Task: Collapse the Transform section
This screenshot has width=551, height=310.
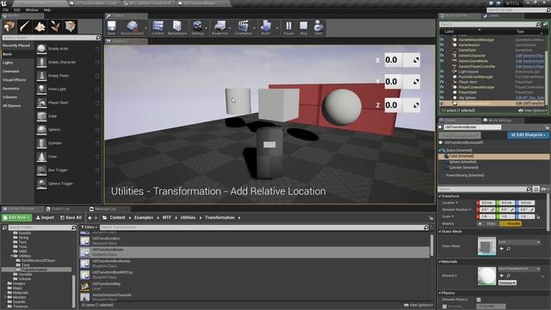Action: point(440,196)
